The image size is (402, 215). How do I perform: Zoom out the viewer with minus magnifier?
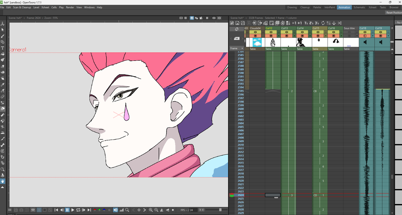[x=156, y=210]
